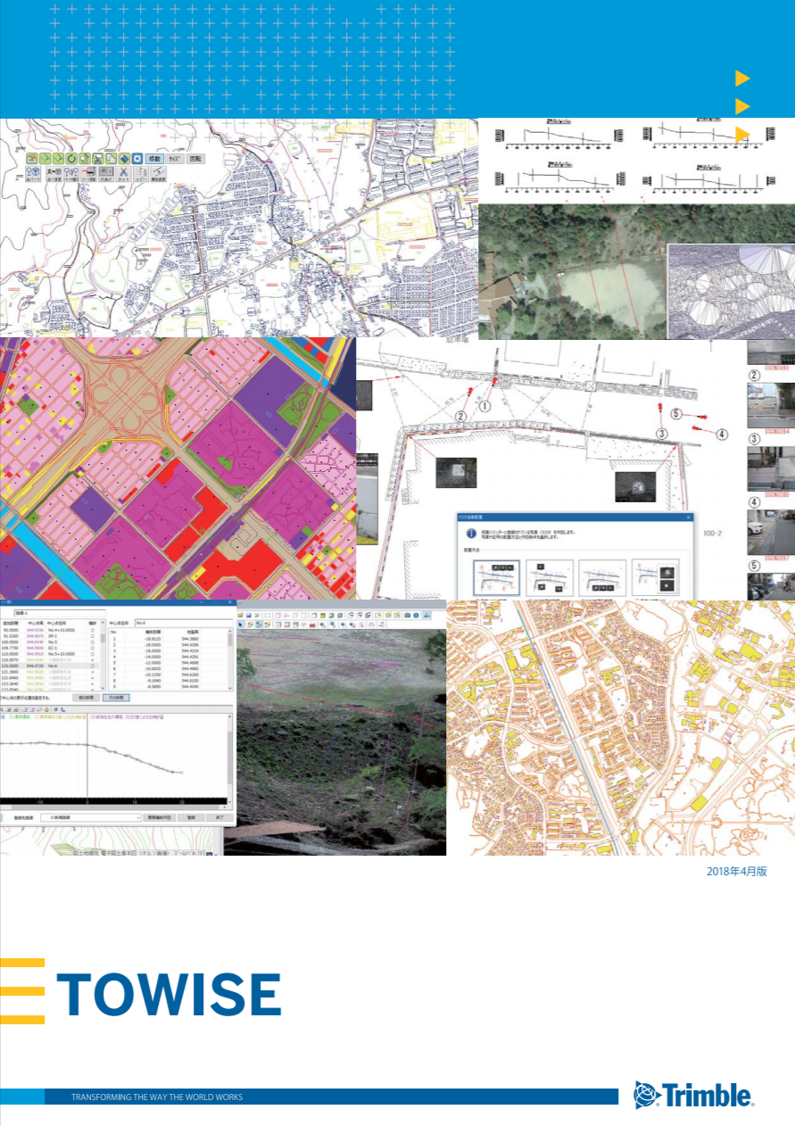Click the 終了 button in cross-section dialog
Screen dimensions: 795x1126
(x=219, y=817)
